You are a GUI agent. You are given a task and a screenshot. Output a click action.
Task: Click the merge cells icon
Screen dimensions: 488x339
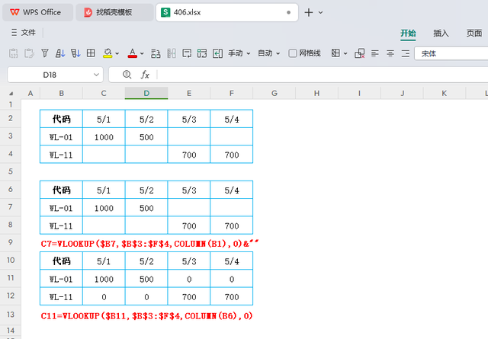pyautogui.click(x=202, y=53)
